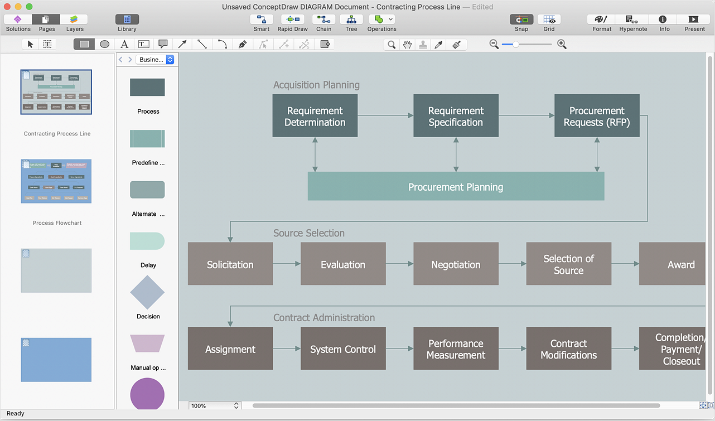Select the Ellipse drawing tool
715x421 pixels.
pyautogui.click(x=104, y=44)
